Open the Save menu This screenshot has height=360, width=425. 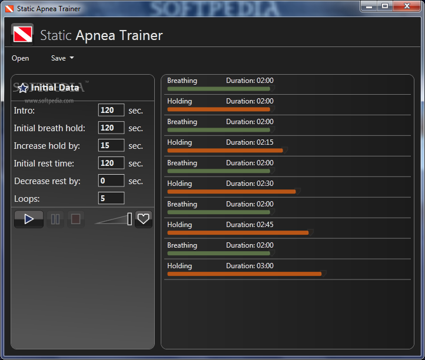pos(58,58)
